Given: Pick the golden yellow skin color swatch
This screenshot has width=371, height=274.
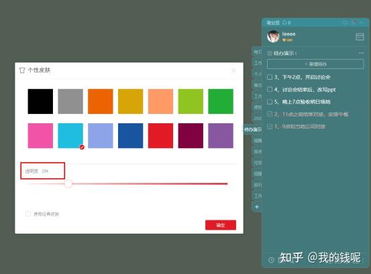Looking at the screenshot, I should (130, 101).
